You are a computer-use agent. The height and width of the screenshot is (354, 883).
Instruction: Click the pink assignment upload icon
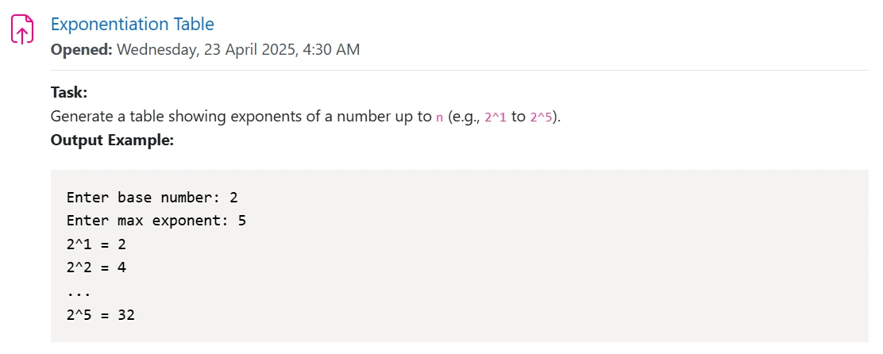click(x=22, y=30)
